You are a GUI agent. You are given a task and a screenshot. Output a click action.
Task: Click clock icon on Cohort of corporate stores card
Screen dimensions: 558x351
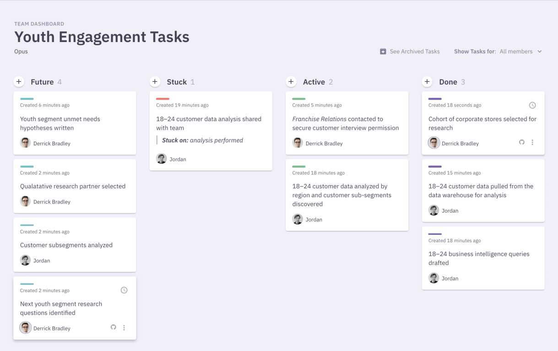[x=532, y=105]
